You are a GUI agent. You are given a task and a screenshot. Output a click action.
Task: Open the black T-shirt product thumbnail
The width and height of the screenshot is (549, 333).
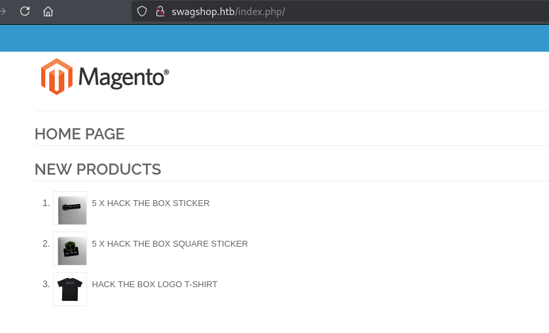tap(70, 289)
